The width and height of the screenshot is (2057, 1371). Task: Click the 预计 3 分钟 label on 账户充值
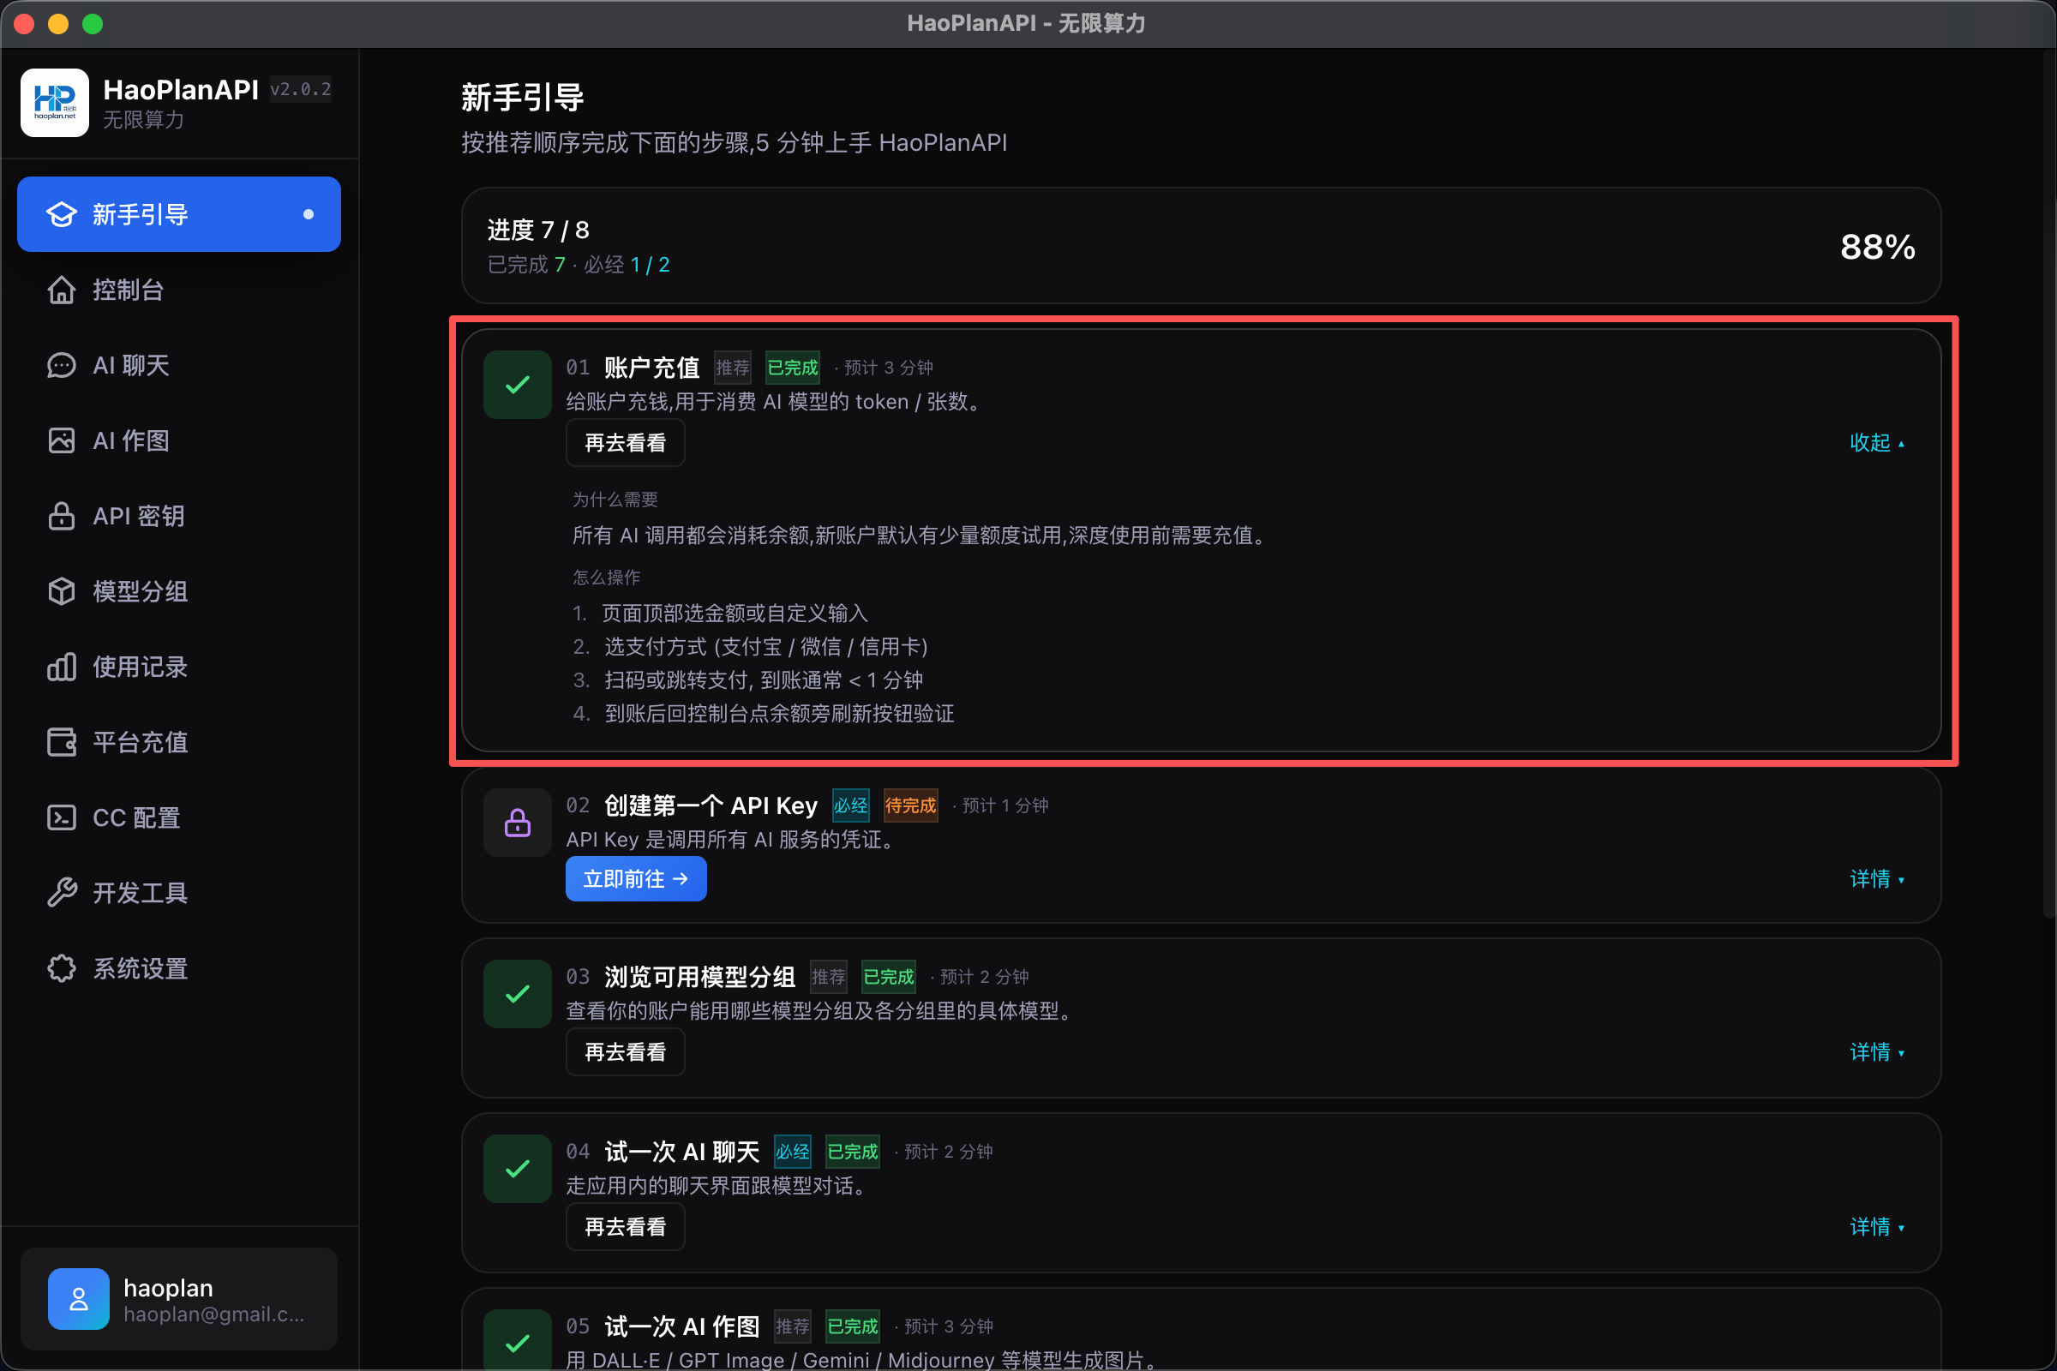click(x=889, y=368)
